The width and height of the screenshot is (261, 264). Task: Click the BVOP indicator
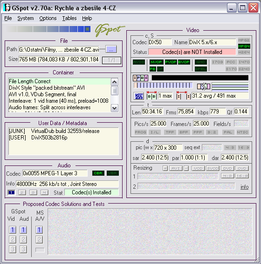tap(184, 62)
